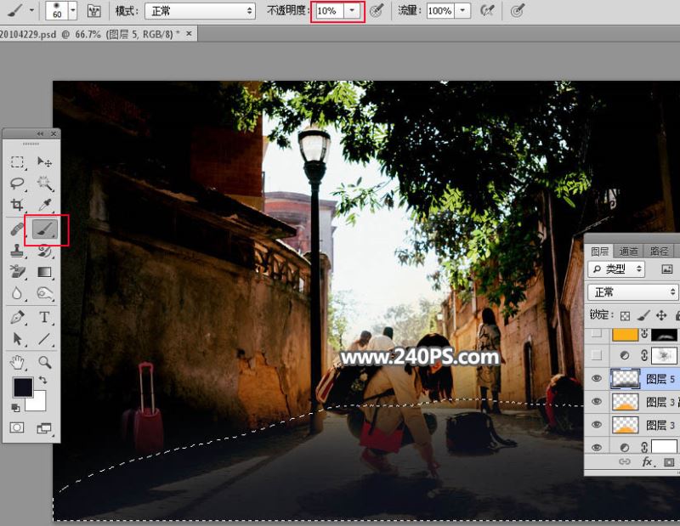Viewport: 680px width, 526px height.
Task: Select the Gradient tool
Action: (x=45, y=272)
